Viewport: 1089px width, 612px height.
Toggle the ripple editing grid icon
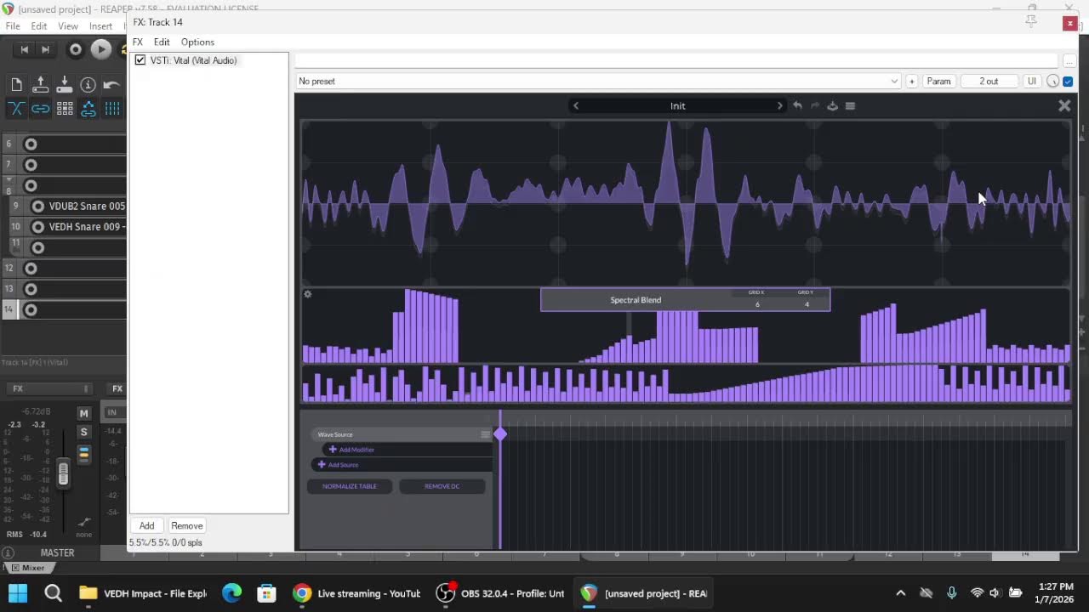pos(64,108)
